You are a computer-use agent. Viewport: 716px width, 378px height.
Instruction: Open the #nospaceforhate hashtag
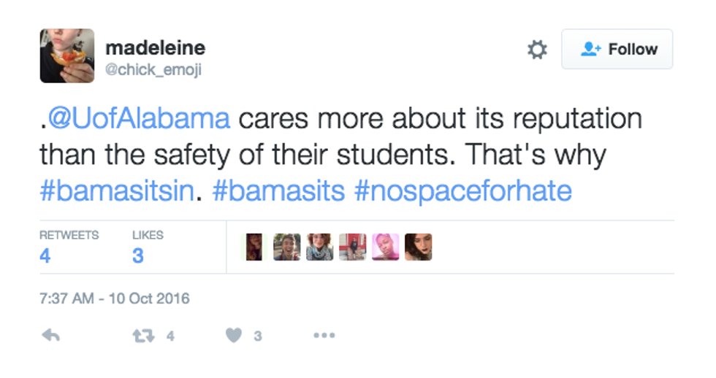point(462,191)
